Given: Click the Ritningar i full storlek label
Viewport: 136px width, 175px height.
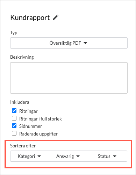Looking at the screenshot, I should point(41,119).
